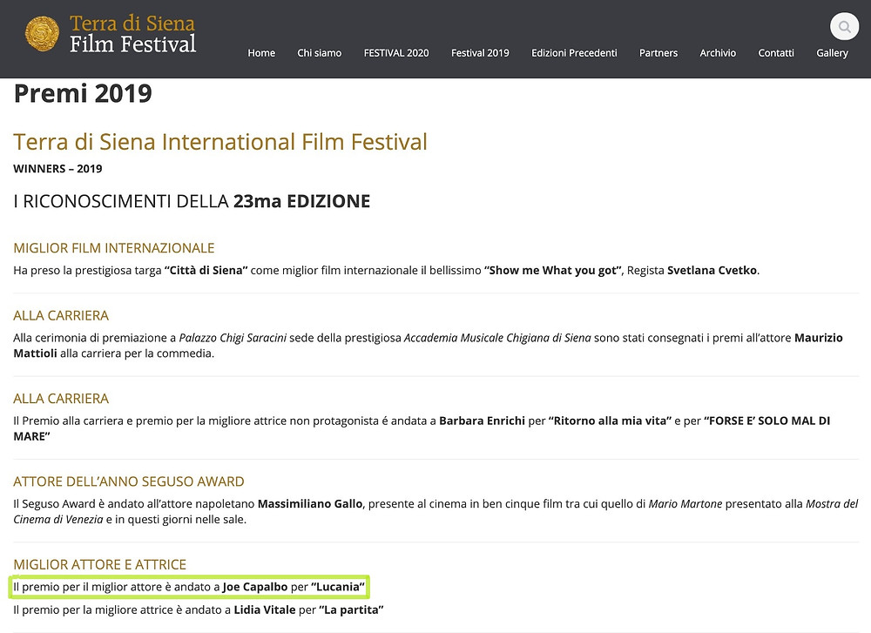Click the ALLA CARRIERA heading about Barbara Enrichi

(61, 399)
